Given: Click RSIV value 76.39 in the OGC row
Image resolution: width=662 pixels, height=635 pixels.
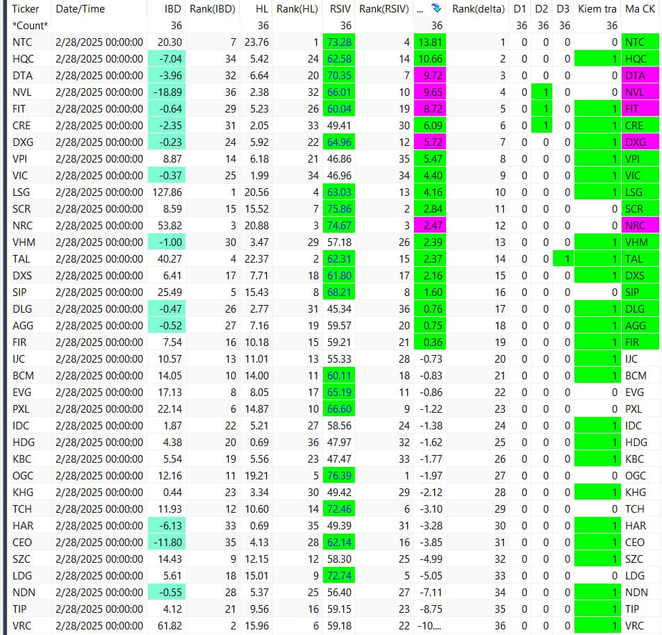Looking at the screenshot, I should click(x=339, y=475).
